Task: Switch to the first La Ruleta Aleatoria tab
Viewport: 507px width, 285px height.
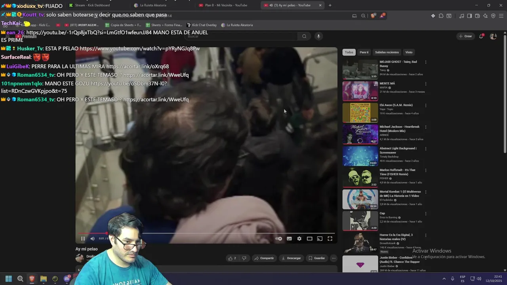Action: pos(162,5)
